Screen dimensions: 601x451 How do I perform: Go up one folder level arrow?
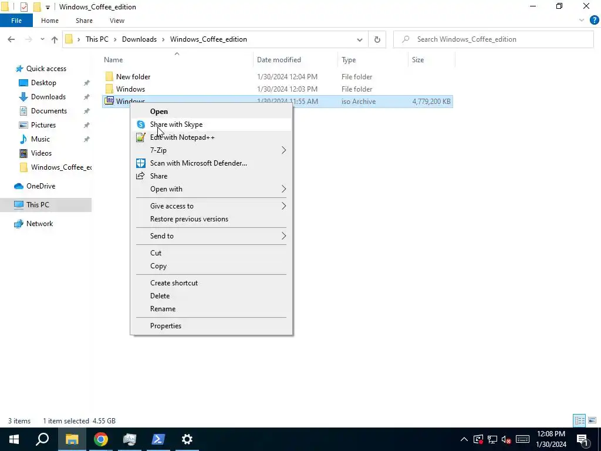pyautogui.click(x=55, y=39)
